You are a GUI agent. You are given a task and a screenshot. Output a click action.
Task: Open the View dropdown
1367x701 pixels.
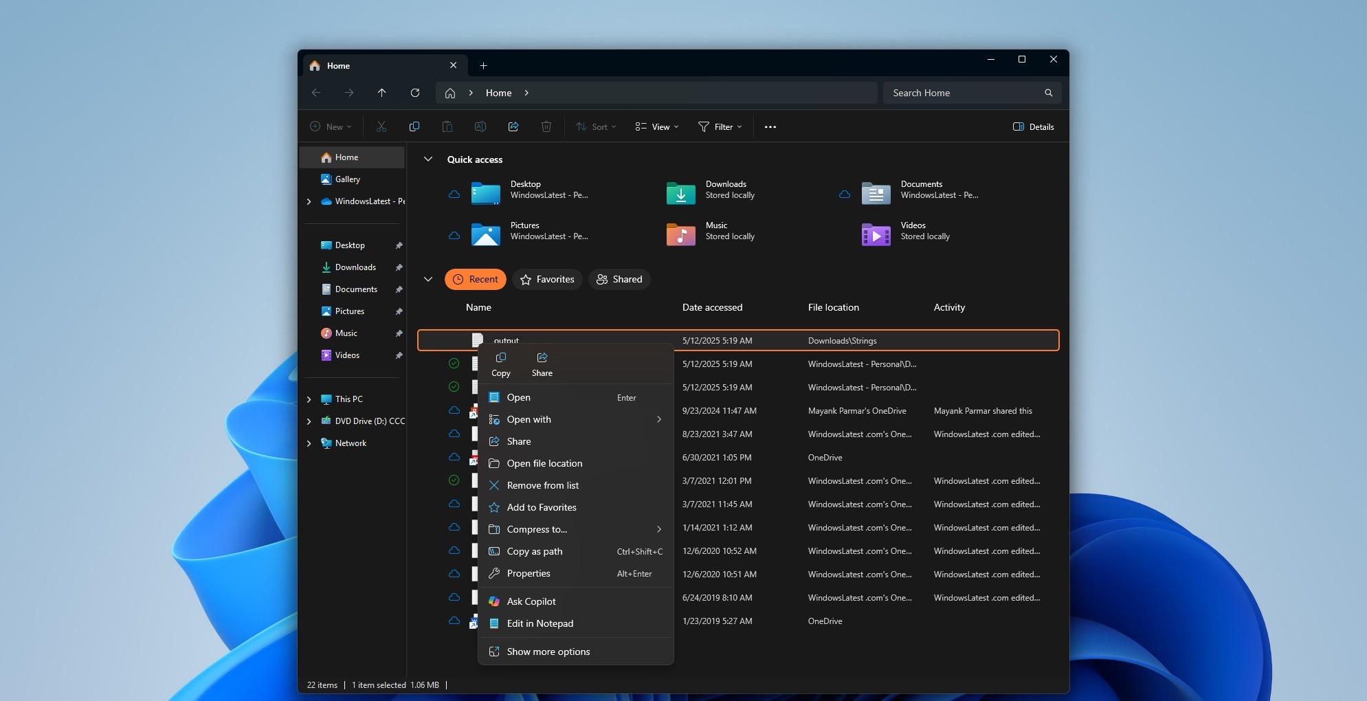[x=657, y=126]
